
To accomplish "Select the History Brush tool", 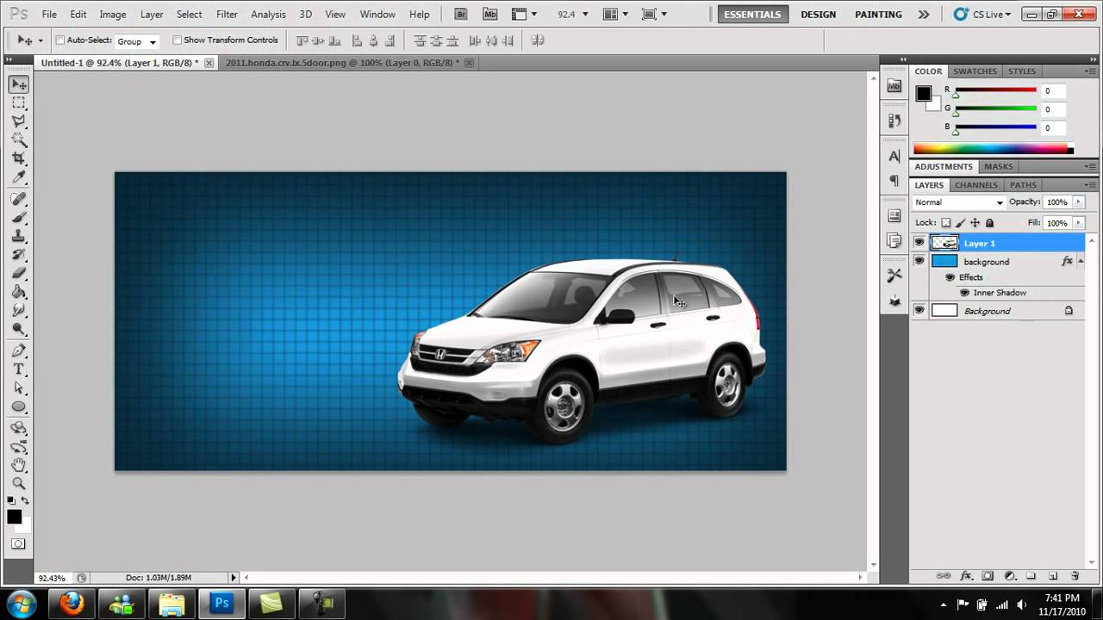I will coord(18,255).
